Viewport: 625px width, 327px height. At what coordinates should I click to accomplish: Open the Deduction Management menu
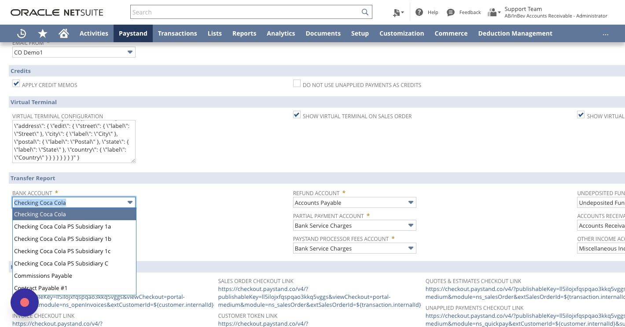pos(515,33)
